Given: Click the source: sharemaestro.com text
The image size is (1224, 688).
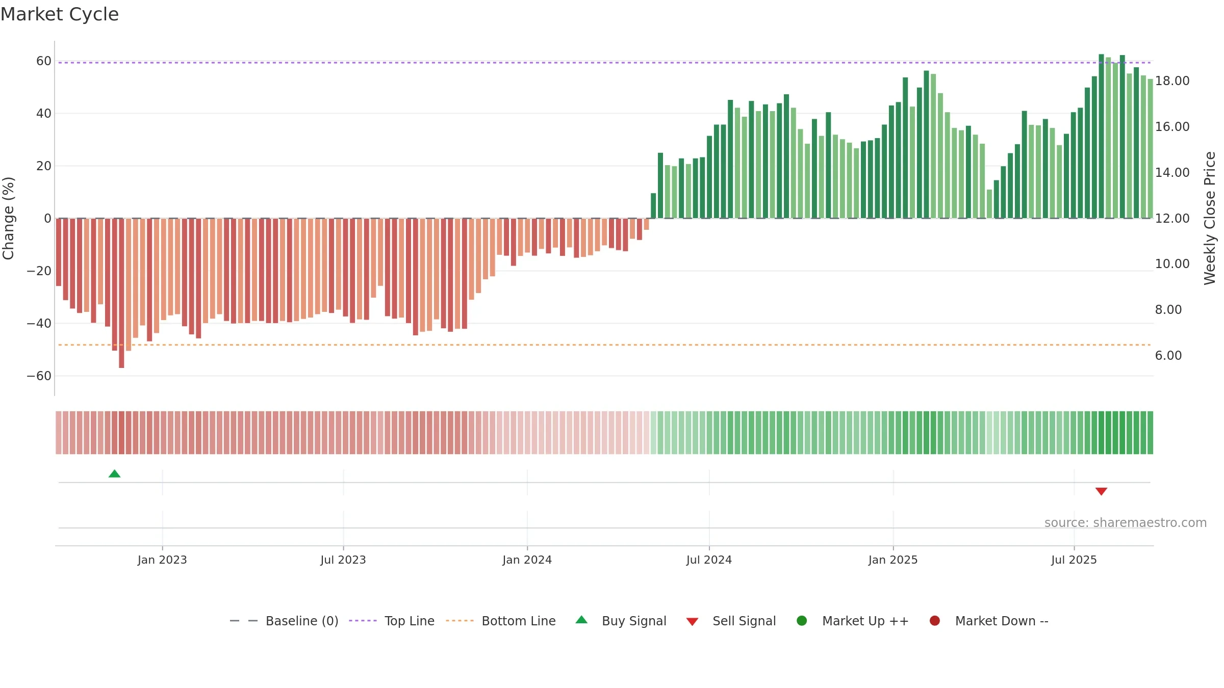Looking at the screenshot, I should [x=1126, y=523].
